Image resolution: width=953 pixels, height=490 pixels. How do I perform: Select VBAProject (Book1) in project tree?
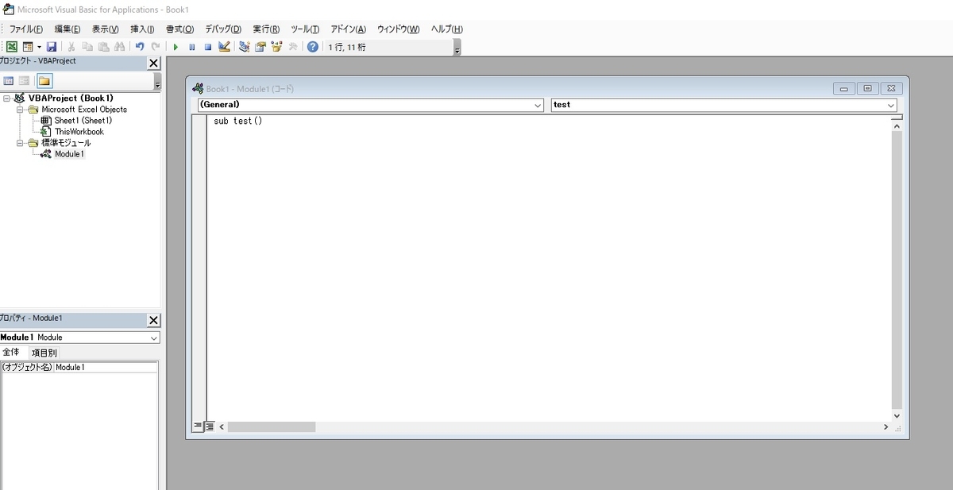point(71,98)
